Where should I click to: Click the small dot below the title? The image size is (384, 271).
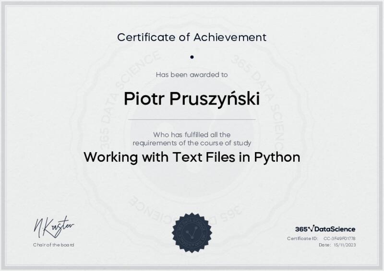pos(192,57)
